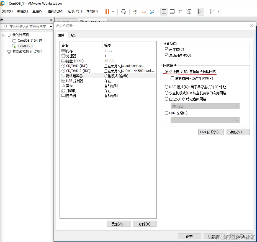Open the Snapshot Manager

point(152,11)
